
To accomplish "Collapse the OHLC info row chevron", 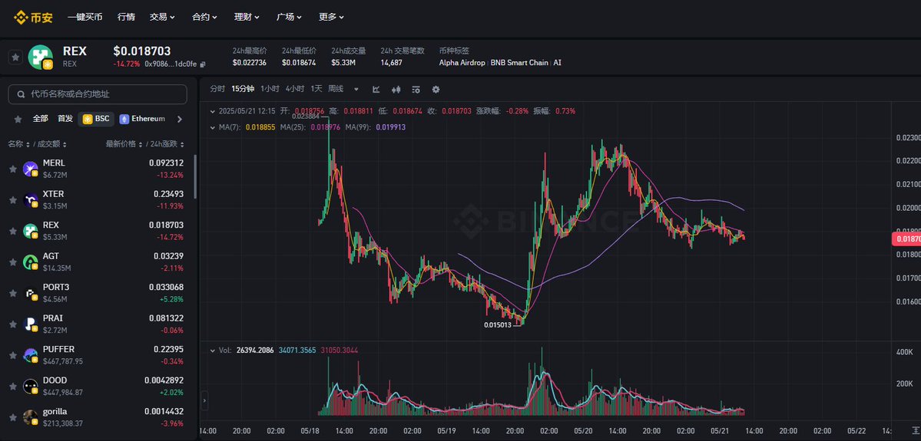I will pyautogui.click(x=214, y=110).
